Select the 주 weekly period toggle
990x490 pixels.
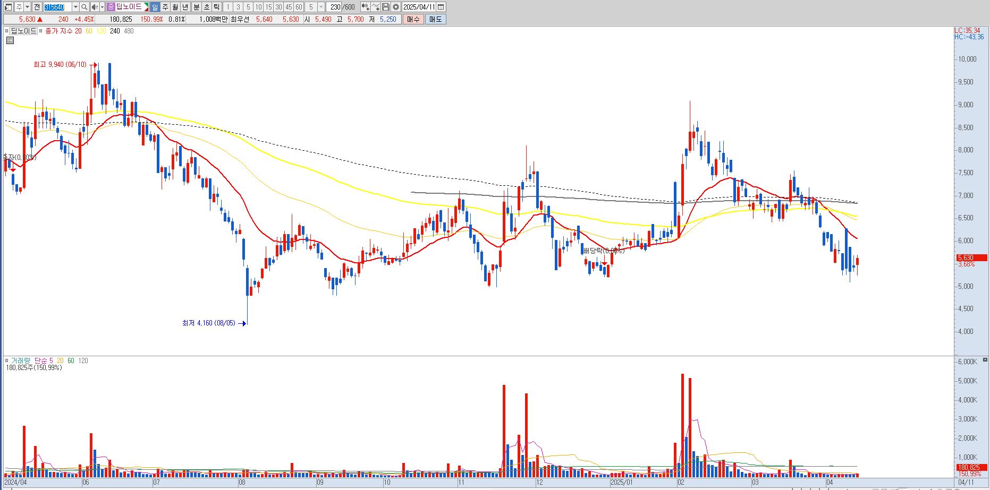(x=165, y=7)
